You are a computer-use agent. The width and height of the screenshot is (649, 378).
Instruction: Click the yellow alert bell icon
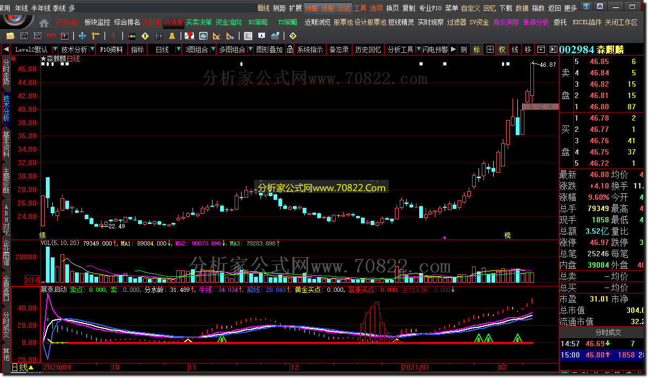(172, 36)
